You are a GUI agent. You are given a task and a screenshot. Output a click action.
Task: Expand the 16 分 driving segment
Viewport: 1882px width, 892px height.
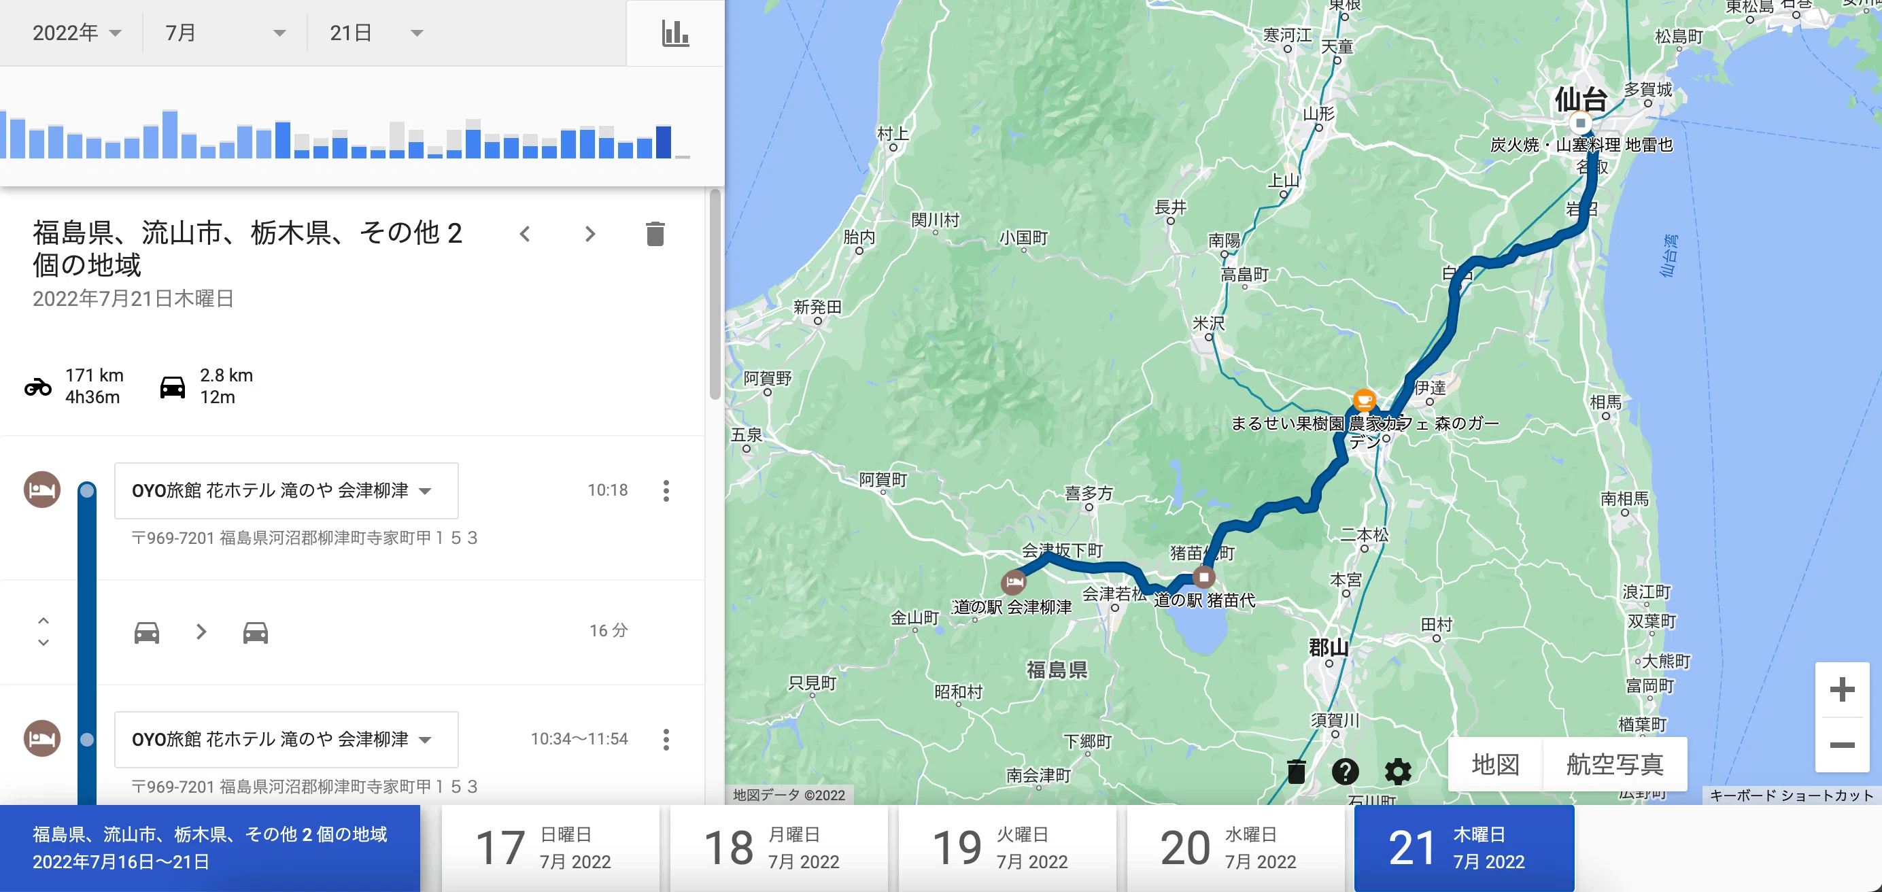(43, 630)
